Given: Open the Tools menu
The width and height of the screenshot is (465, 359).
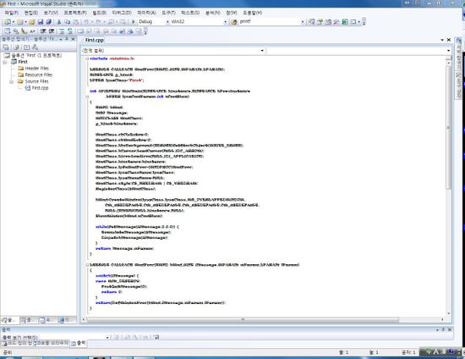Looking at the screenshot, I should click(168, 13).
